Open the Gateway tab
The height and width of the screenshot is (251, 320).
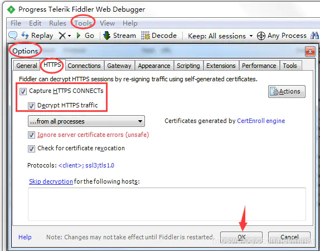(x=119, y=66)
